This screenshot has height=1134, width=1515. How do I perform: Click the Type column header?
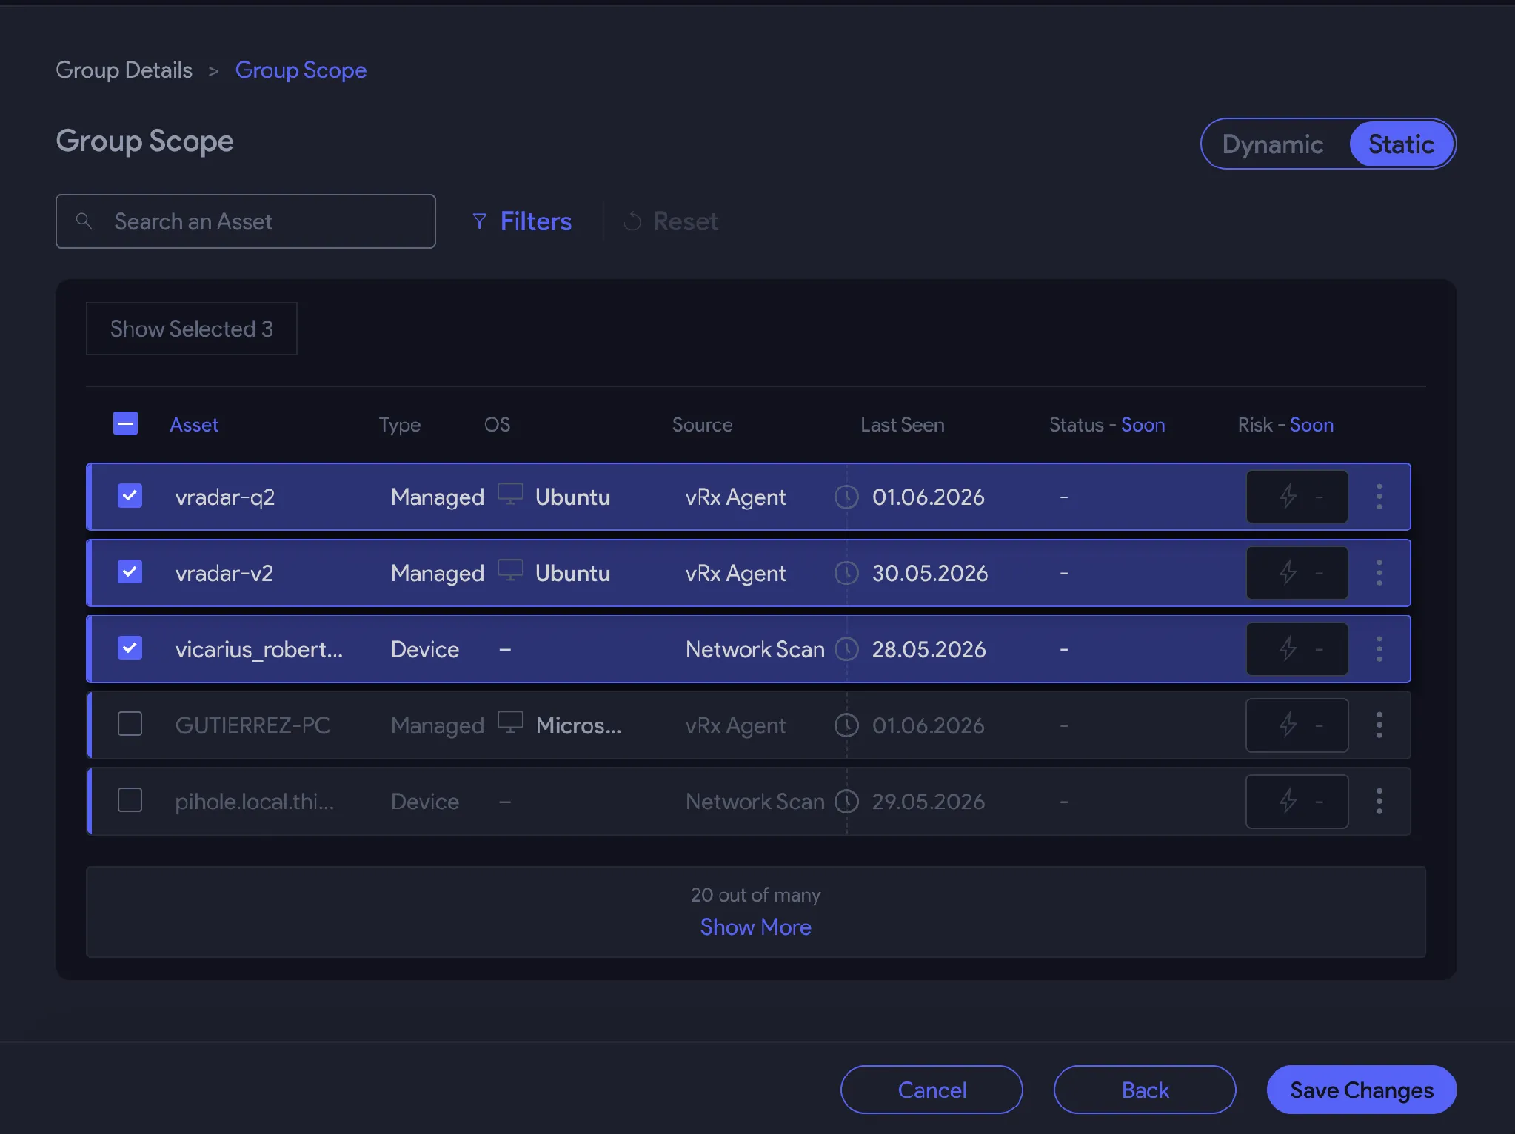pos(400,425)
